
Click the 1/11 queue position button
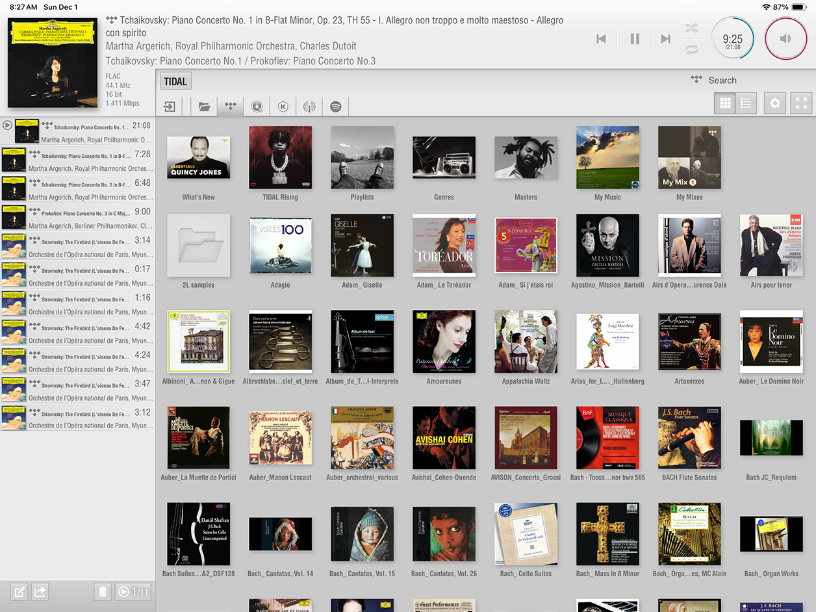coord(133,592)
